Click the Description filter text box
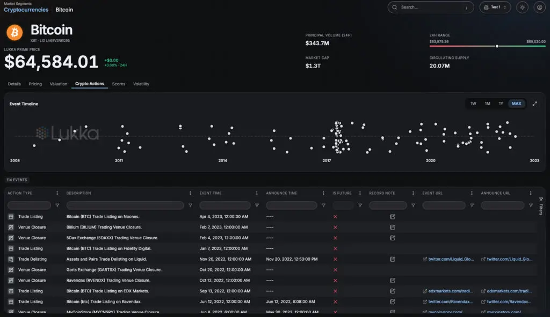Image resolution: width=550 pixels, height=317 pixels. click(x=125, y=205)
